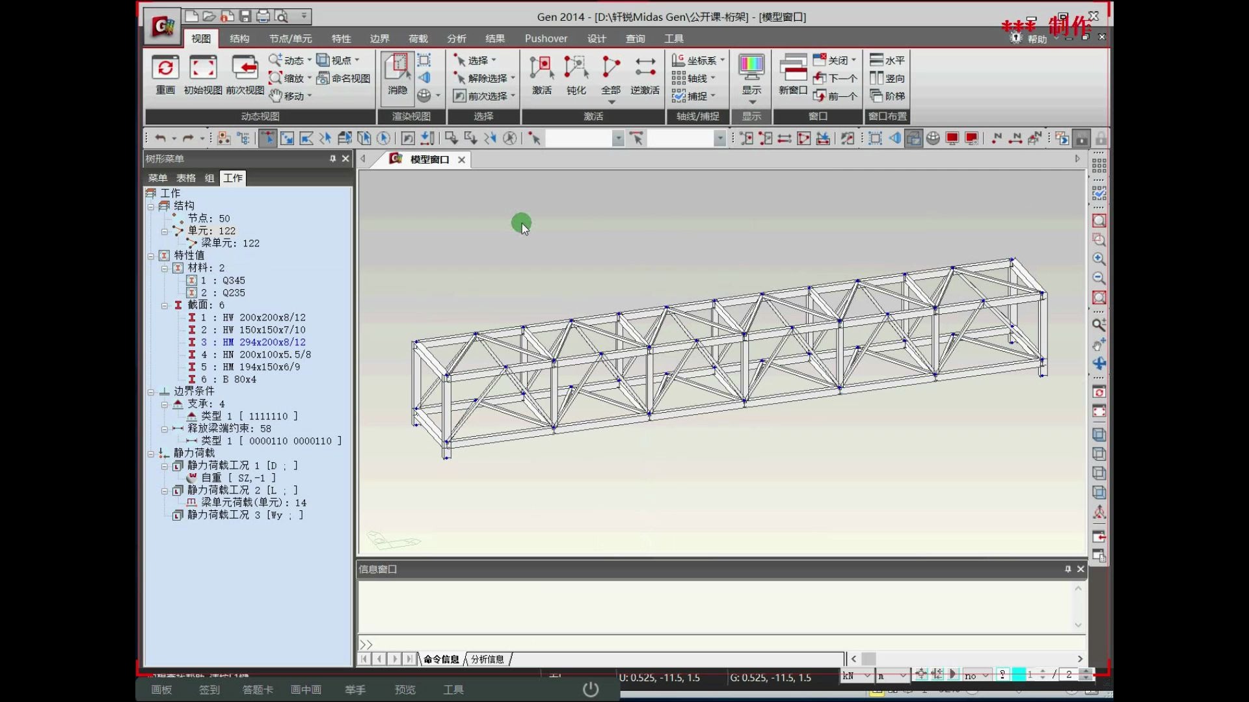The image size is (1249, 702).
Task: Click the 逆激活 inverse activate icon
Action: pos(645,68)
